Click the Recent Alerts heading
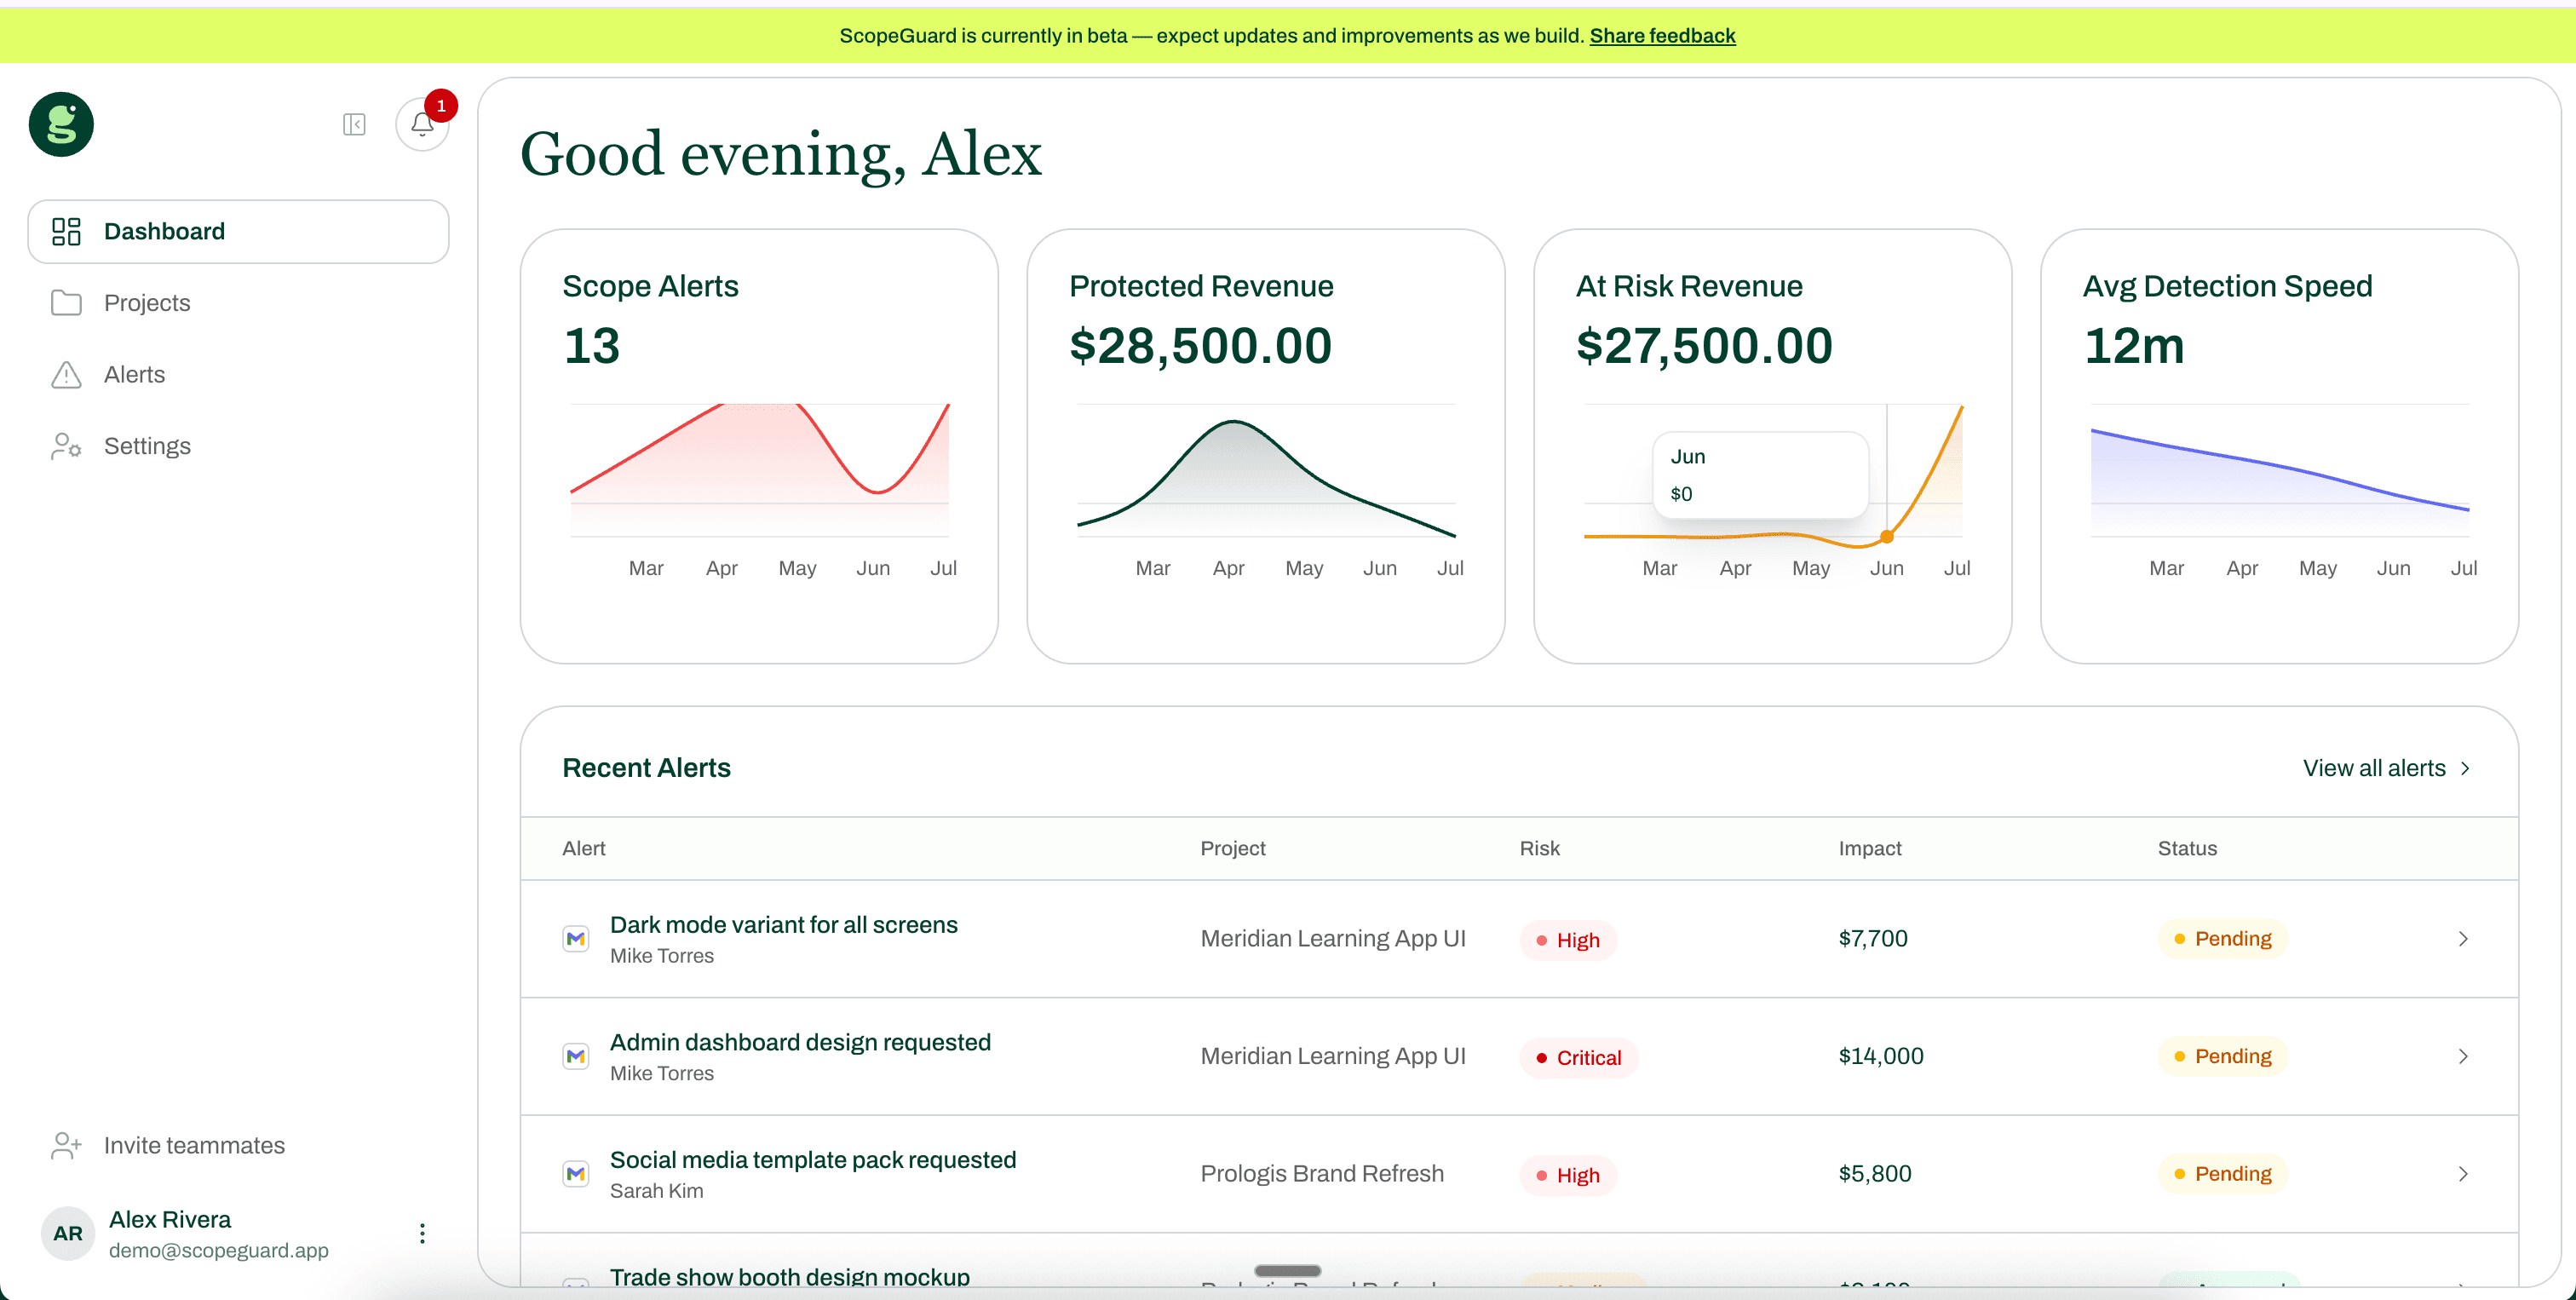2576x1300 pixels. coord(646,768)
